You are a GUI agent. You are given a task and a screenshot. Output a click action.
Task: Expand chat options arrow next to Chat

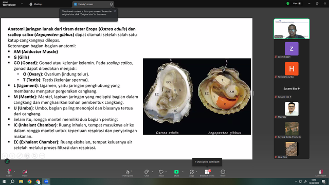click(152, 172)
